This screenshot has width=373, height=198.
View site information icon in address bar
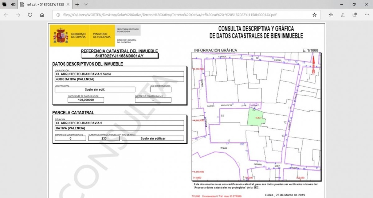(x=58, y=15)
